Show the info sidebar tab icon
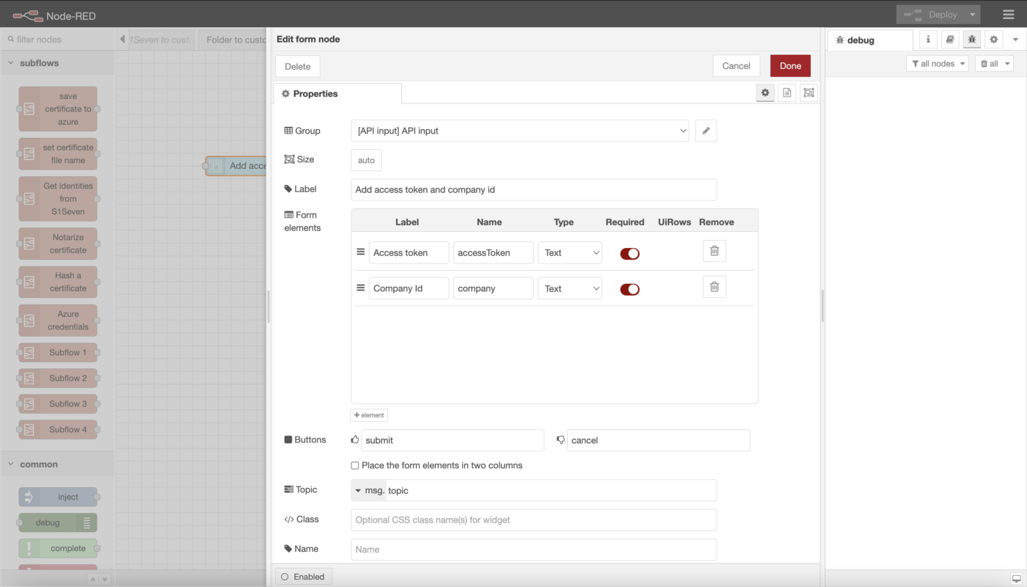The height and width of the screenshot is (587, 1027). pos(928,40)
